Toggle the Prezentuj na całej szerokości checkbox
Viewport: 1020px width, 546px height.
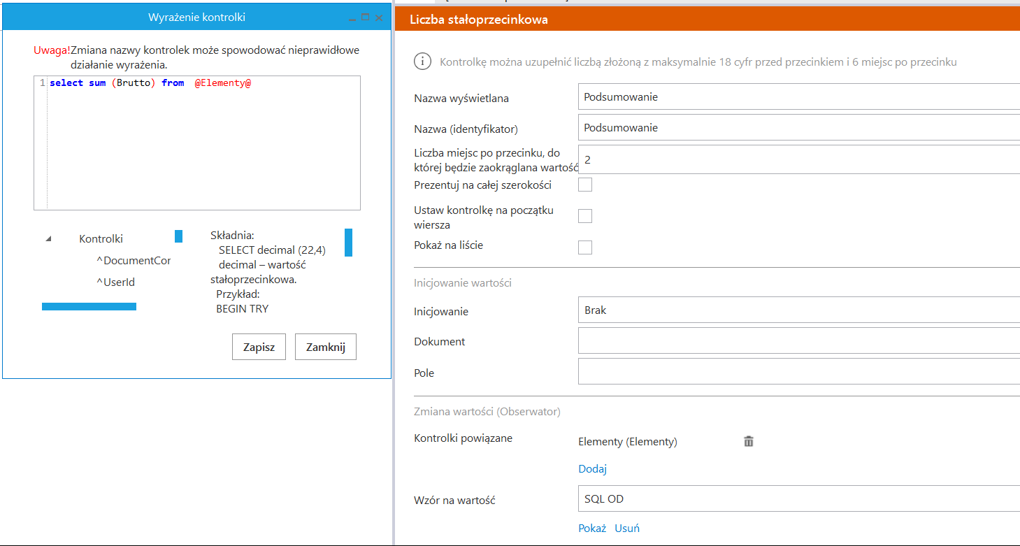click(x=585, y=185)
